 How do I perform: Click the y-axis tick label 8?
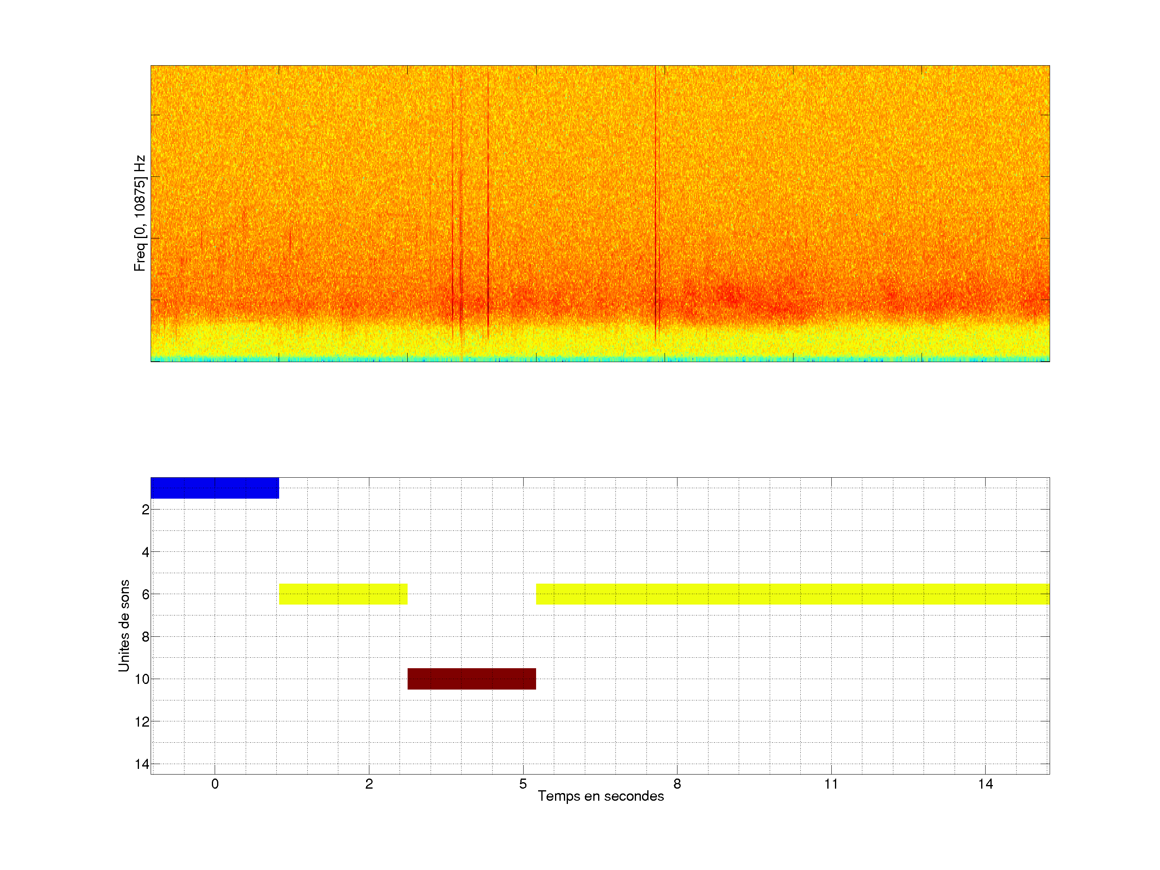click(x=145, y=637)
